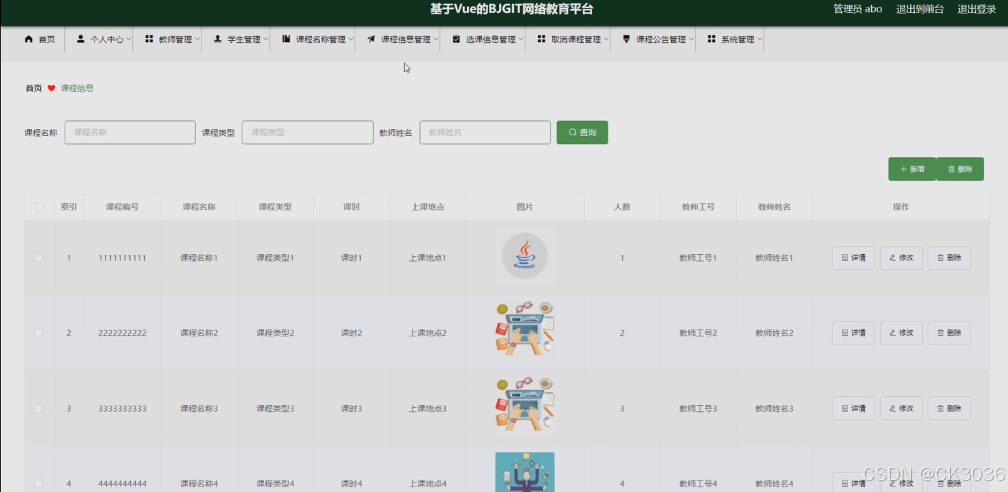This screenshot has height=492, width=1008.
Task: Click the details icon in row 3333333333
Action: [x=845, y=408]
